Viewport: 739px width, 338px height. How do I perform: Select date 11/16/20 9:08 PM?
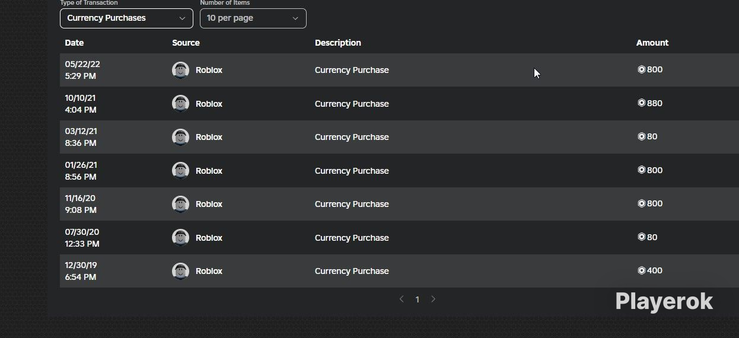pyautogui.click(x=81, y=204)
